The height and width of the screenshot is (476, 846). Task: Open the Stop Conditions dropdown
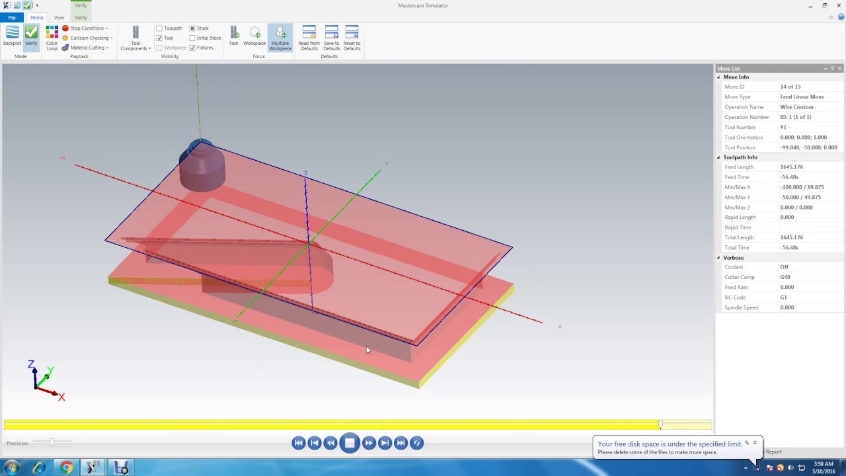(x=85, y=28)
